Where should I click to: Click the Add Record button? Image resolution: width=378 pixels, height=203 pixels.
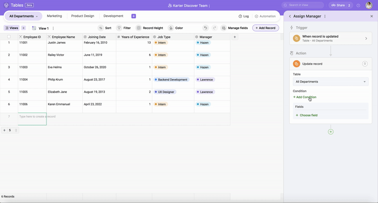(x=266, y=28)
